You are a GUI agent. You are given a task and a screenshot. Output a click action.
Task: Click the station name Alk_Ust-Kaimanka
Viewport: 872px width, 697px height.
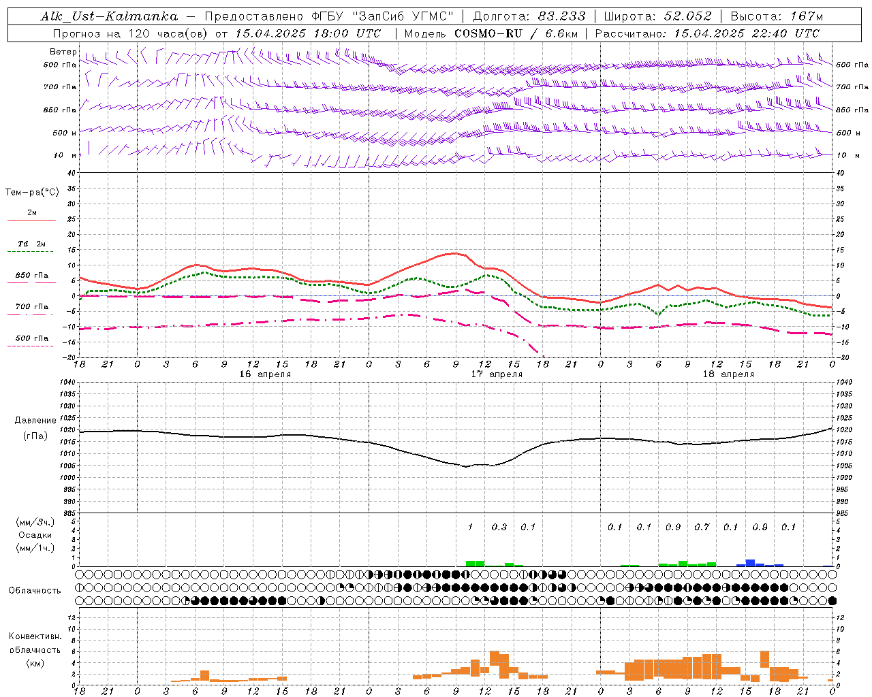pos(110,16)
